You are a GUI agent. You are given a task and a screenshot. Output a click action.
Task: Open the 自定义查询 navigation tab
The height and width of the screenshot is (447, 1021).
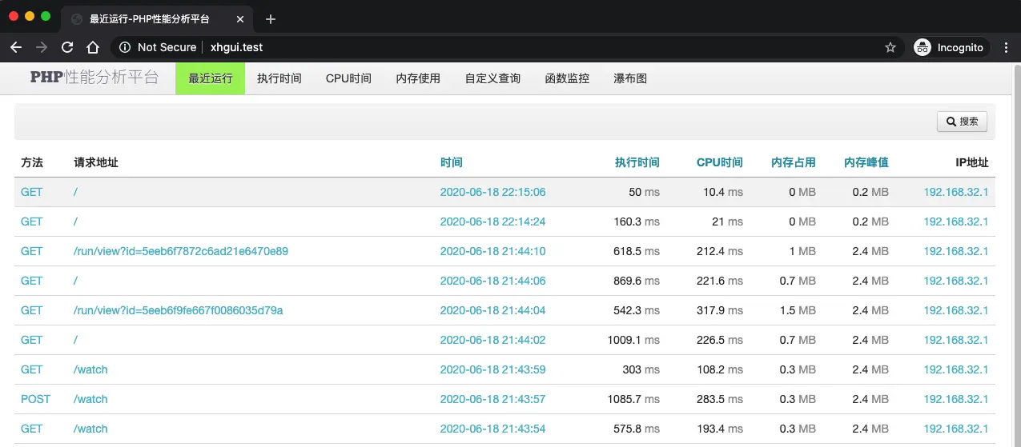click(x=492, y=78)
